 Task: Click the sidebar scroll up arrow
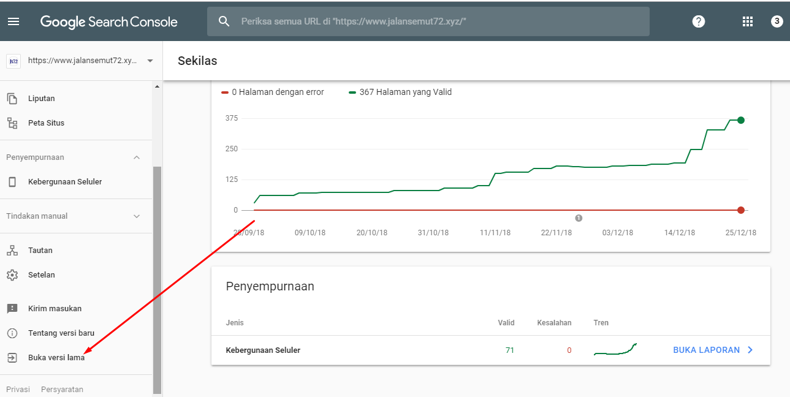(x=158, y=86)
